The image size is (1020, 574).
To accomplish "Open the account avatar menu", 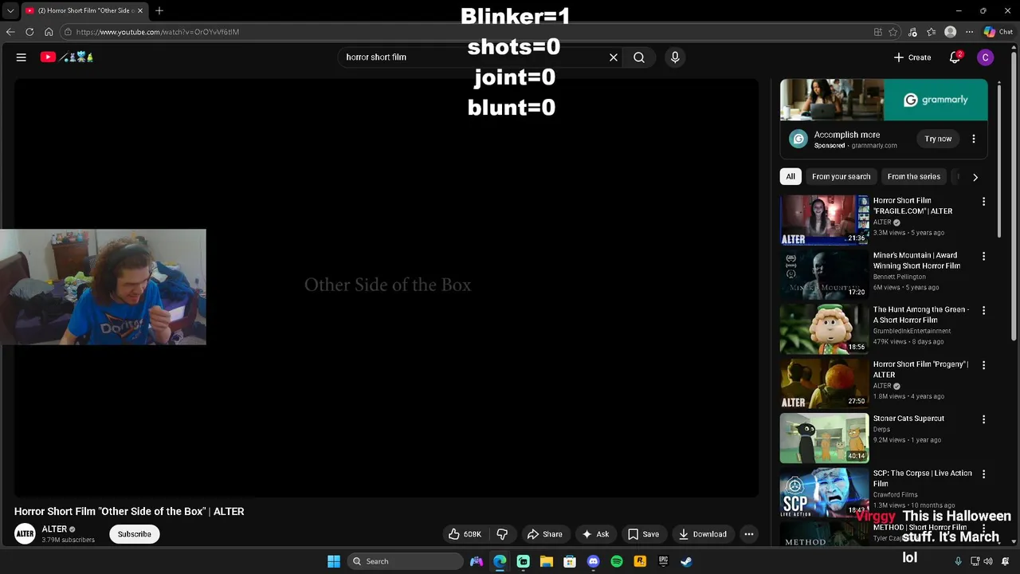I will [x=986, y=57].
